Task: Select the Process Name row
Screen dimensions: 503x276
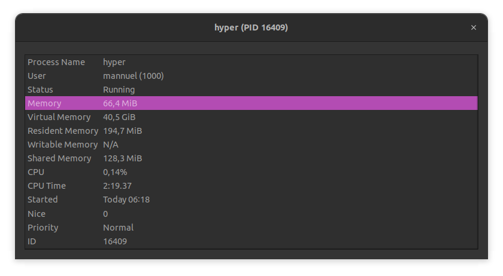Action: pyautogui.click(x=251, y=62)
